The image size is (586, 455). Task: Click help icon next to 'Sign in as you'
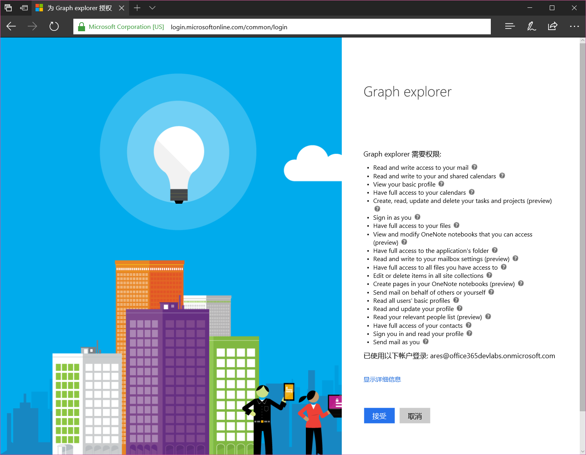pyautogui.click(x=417, y=217)
